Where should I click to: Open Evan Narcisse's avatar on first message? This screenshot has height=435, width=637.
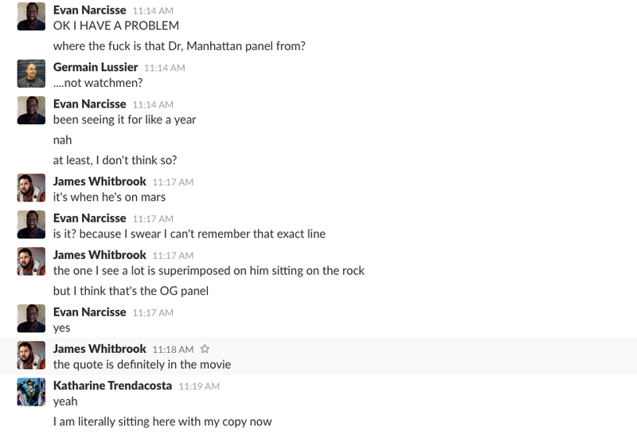coord(31,17)
